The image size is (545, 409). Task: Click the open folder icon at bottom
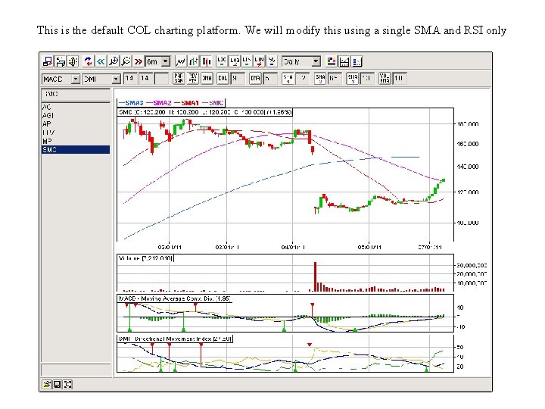pyautogui.click(x=47, y=384)
